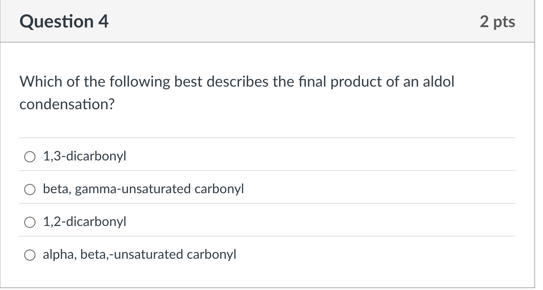Click the alpha, beta-unsaturated carbonyl label

[x=139, y=255]
